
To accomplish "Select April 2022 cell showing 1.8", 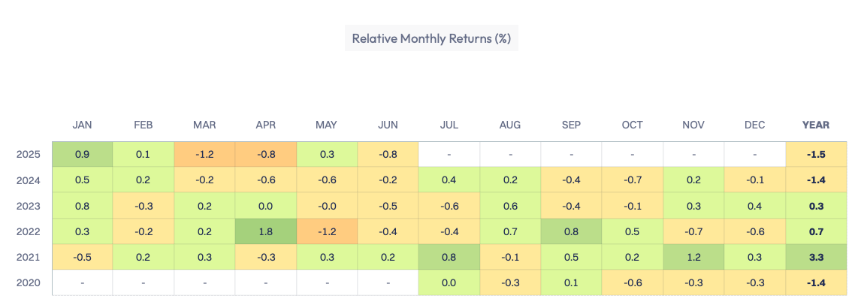I will [x=266, y=231].
